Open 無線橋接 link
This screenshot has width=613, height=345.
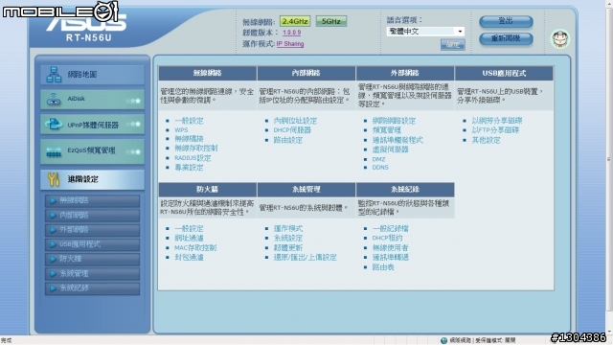point(189,139)
